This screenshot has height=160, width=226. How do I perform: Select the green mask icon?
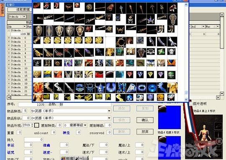pos(171,75)
